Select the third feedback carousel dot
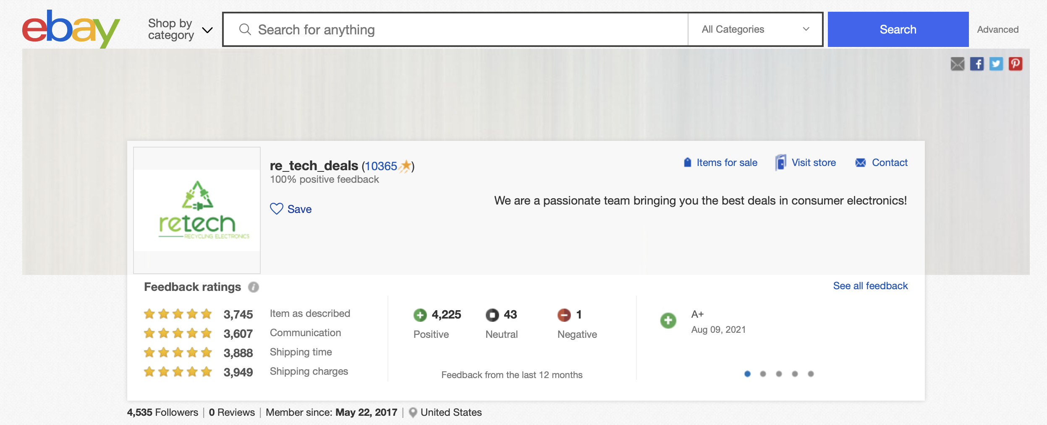 [779, 374]
